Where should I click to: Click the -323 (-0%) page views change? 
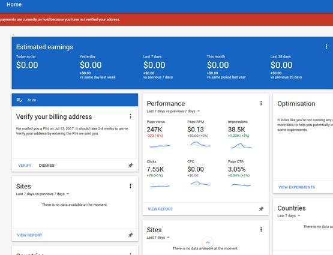click(155, 136)
